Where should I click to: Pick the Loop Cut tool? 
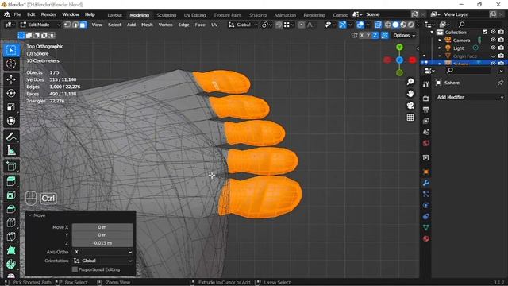click(x=11, y=222)
